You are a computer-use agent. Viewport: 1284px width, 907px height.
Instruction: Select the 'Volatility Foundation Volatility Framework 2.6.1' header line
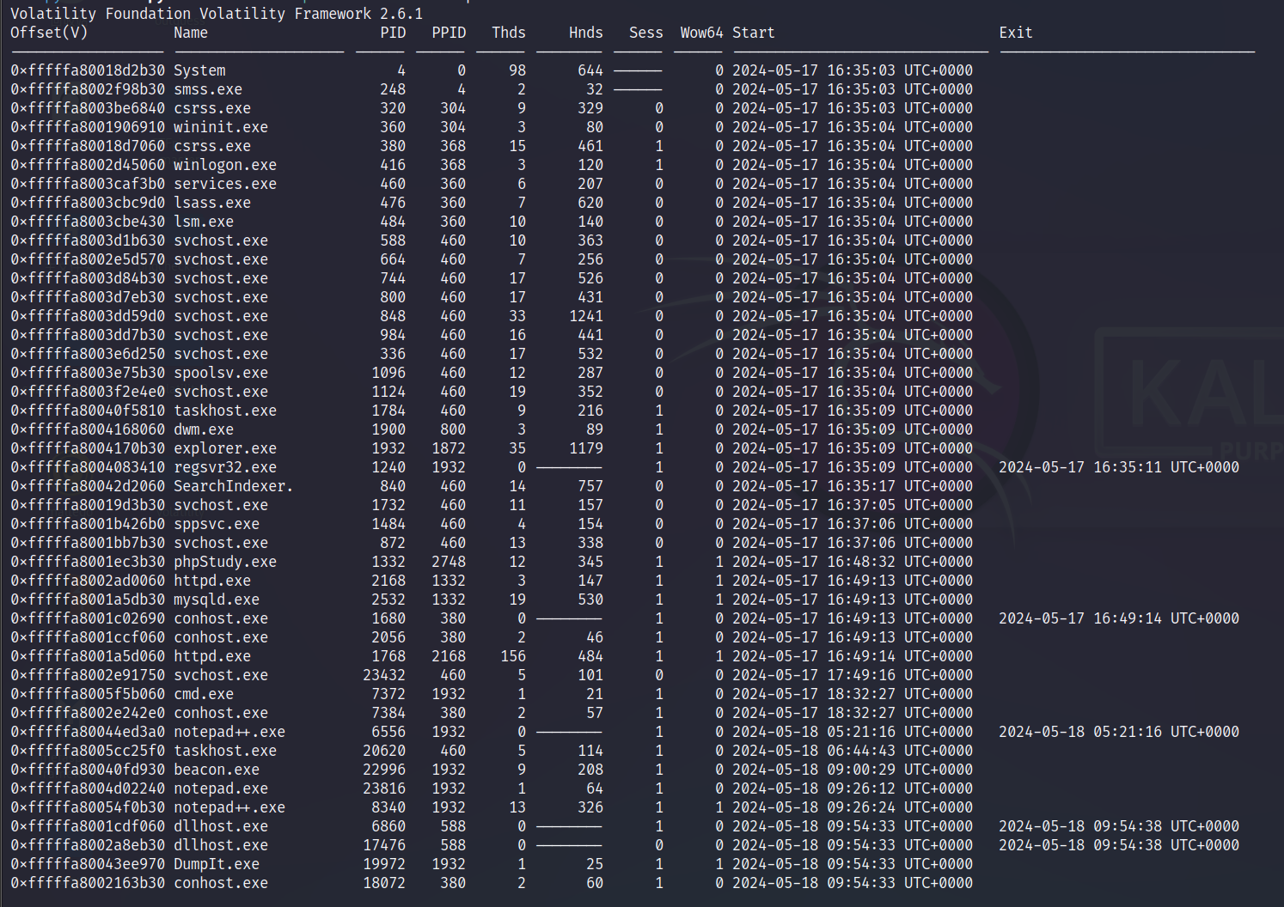[217, 14]
